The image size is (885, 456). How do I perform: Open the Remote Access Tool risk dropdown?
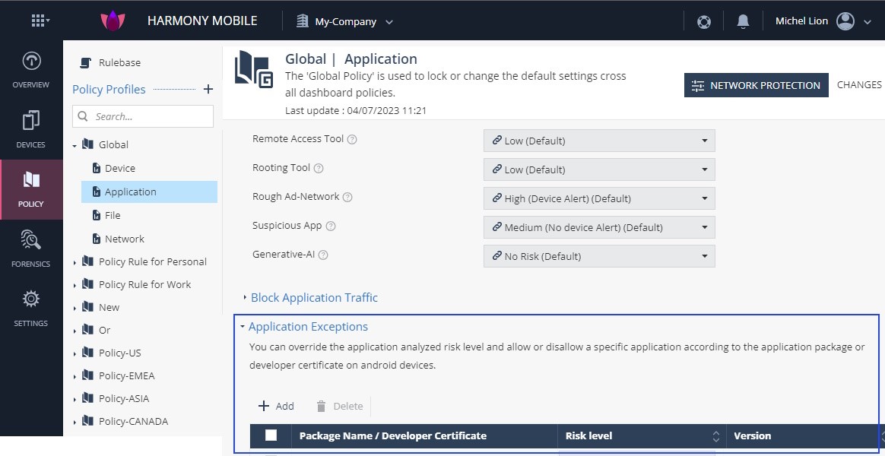tap(599, 141)
